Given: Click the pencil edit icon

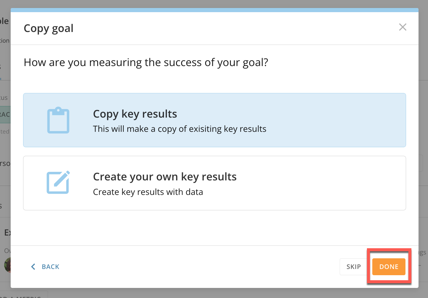Looking at the screenshot, I should tap(58, 182).
